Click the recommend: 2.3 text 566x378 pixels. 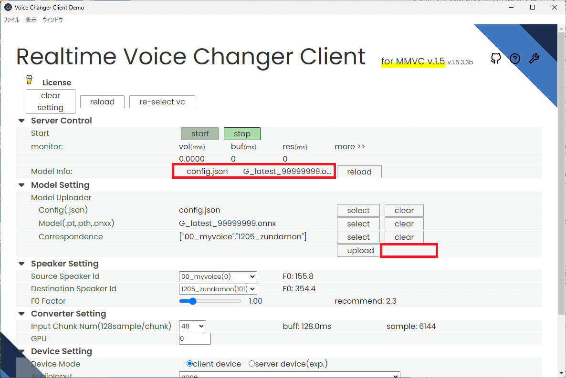pyautogui.click(x=365, y=301)
